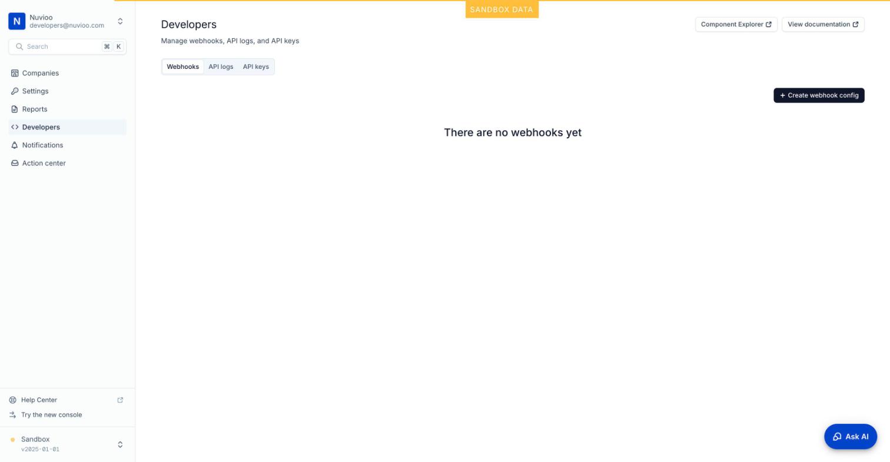Select Developers in the sidebar
The image size is (890, 462).
[68, 127]
